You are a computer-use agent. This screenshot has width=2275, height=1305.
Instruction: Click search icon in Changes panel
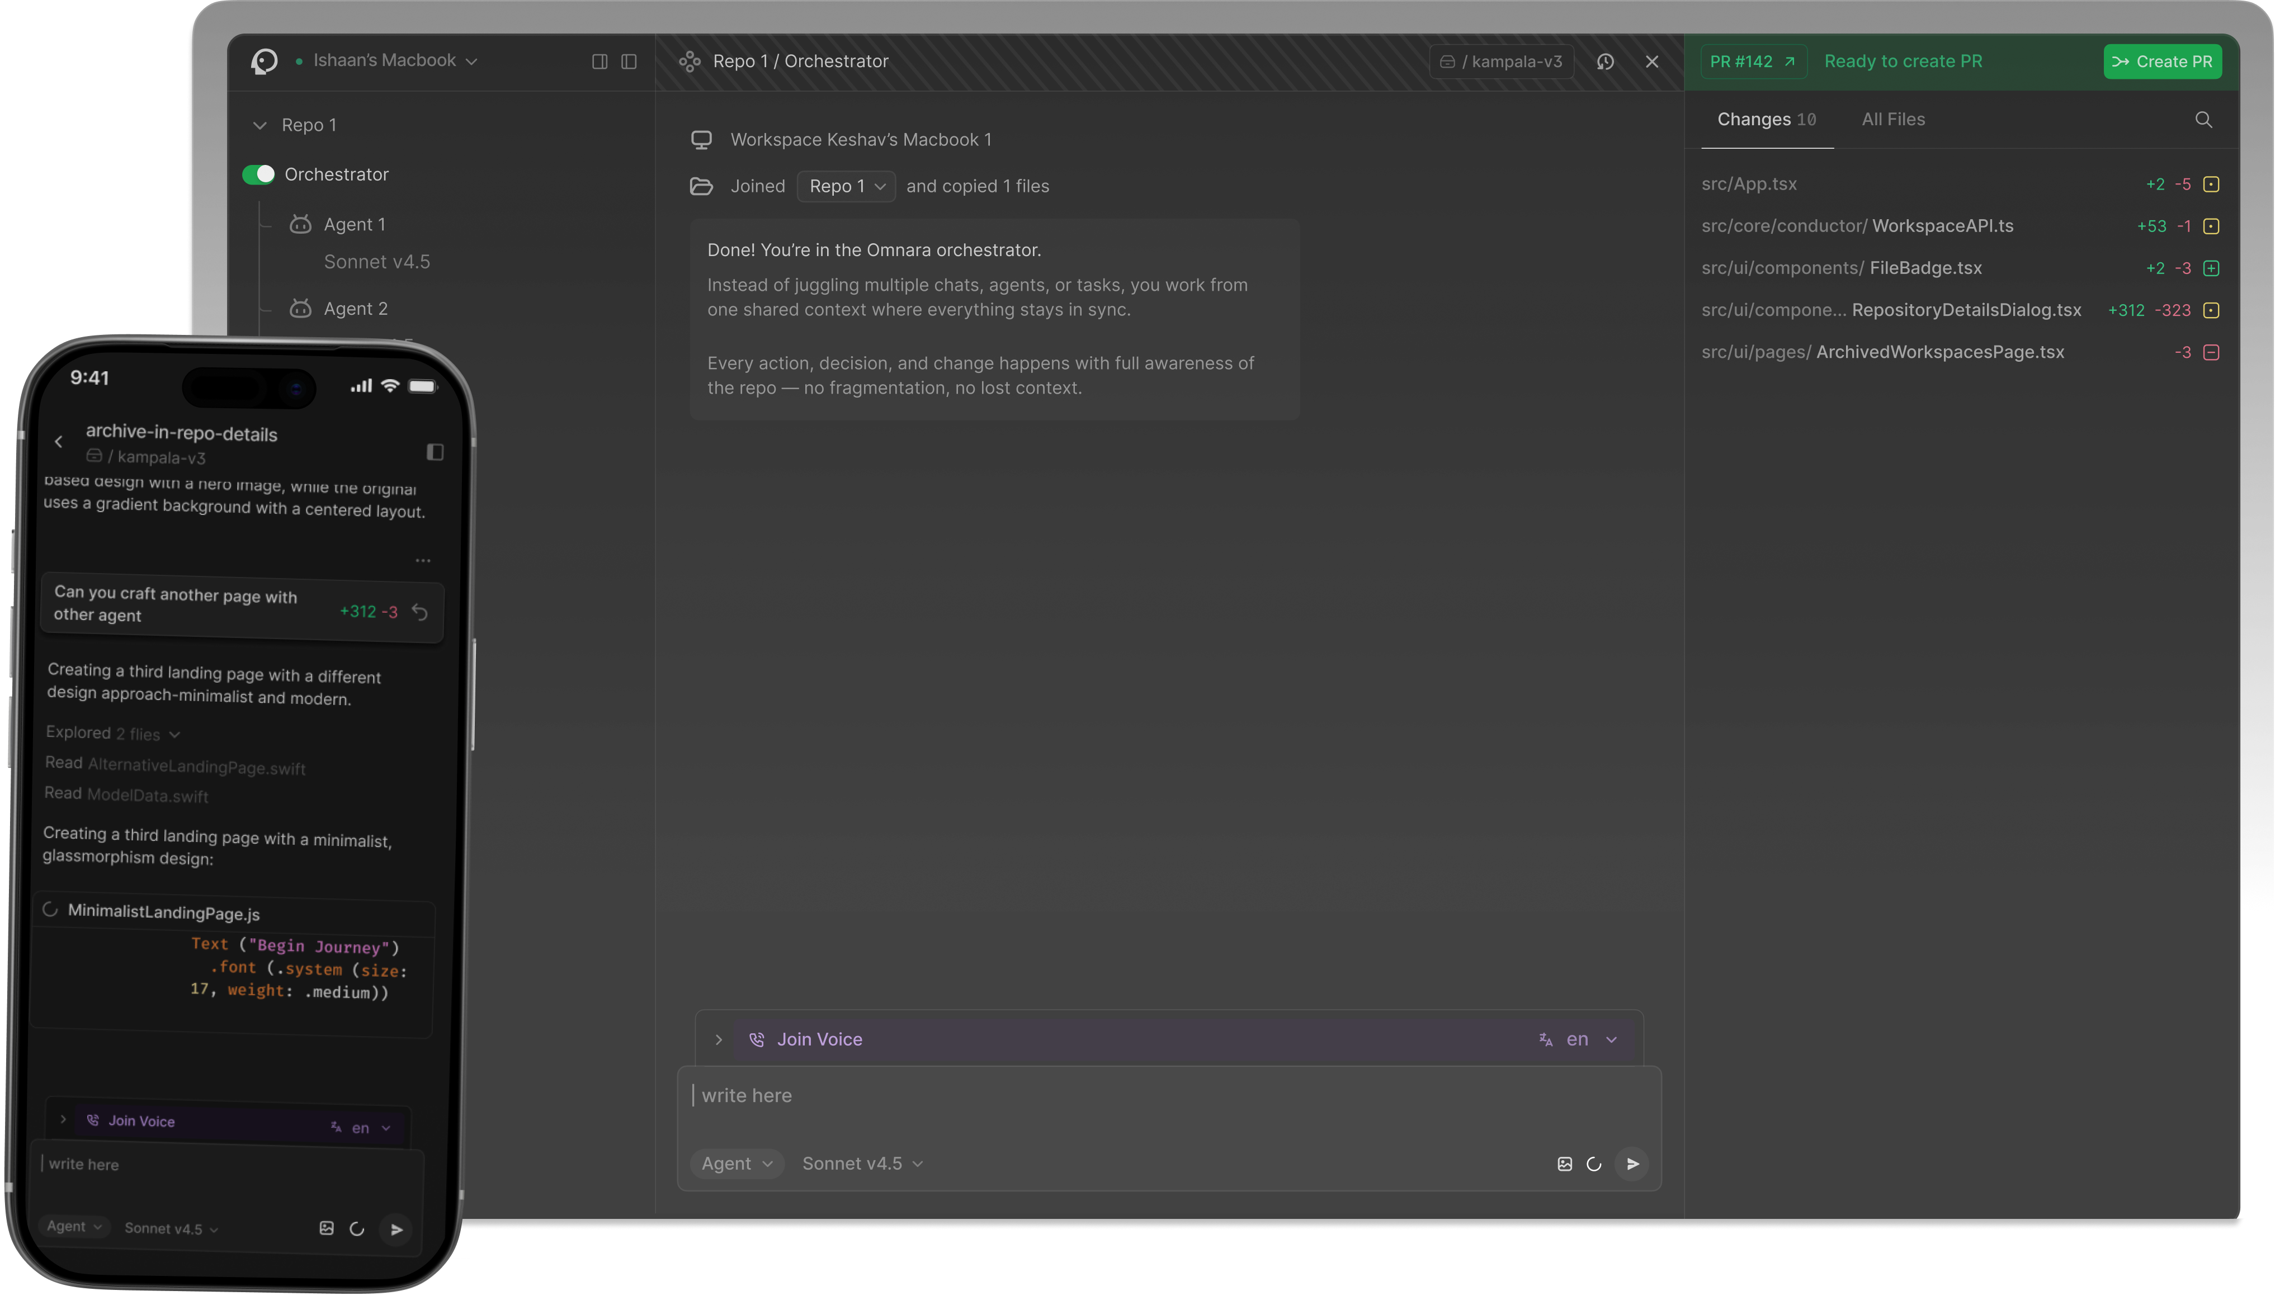pos(2203,120)
